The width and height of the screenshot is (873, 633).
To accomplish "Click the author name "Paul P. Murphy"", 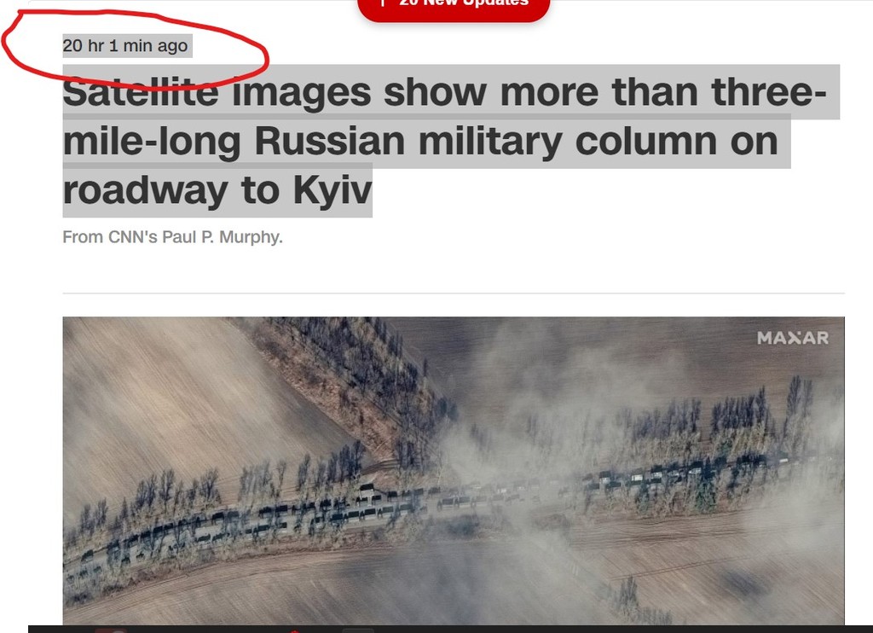I will click(x=221, y=237).
